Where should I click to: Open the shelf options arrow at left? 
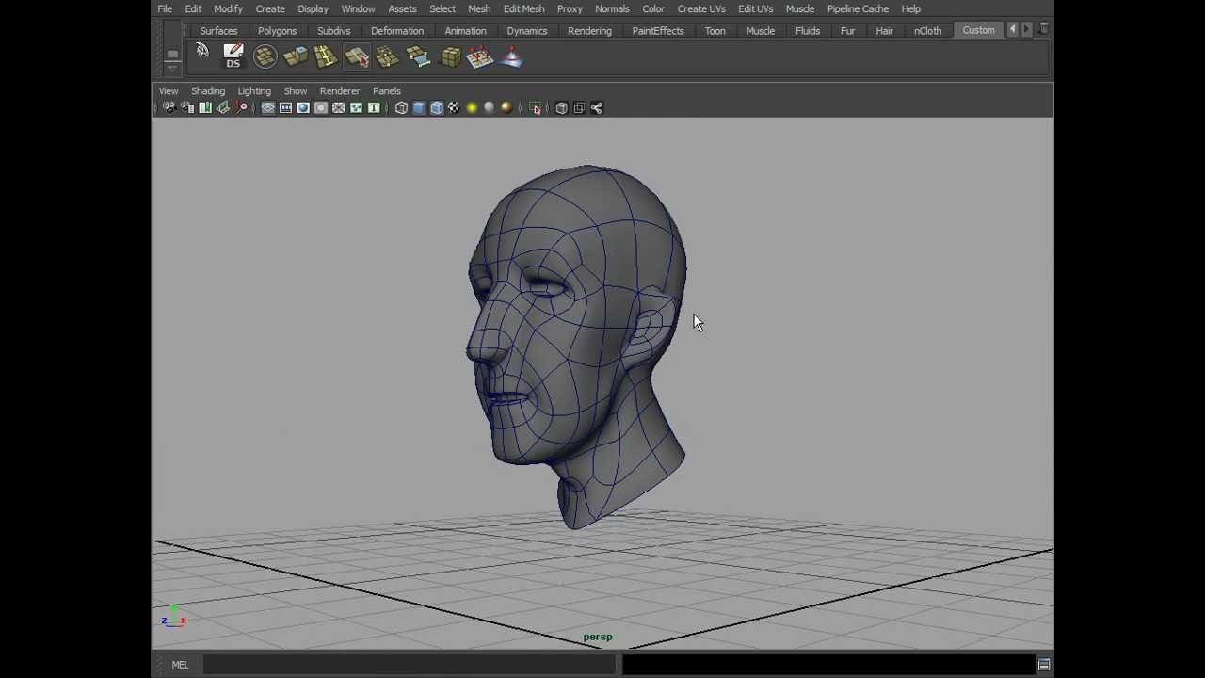pos(172,69)
